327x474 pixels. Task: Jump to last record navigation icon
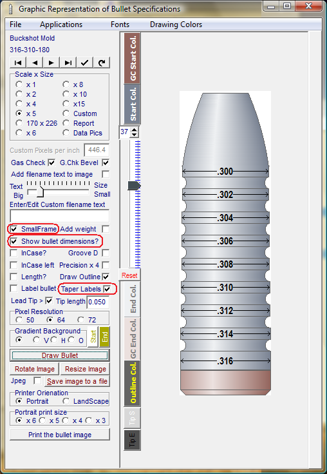(68, 63)
